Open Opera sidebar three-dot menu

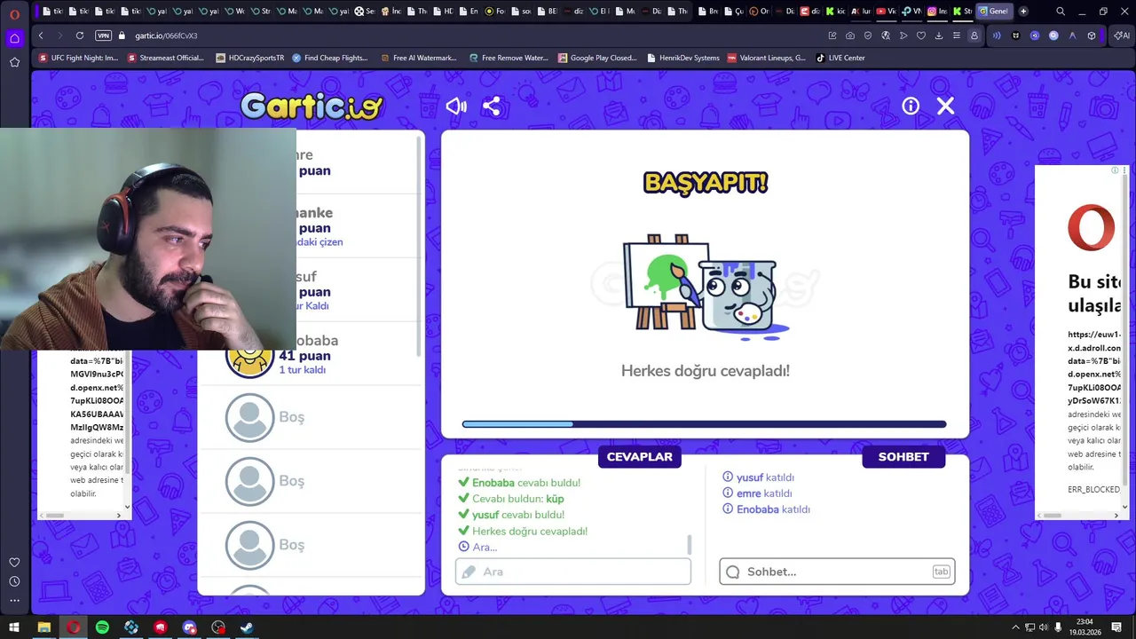point(14,601)
